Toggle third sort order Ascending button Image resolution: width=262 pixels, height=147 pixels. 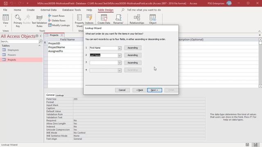tap(133, 62)
